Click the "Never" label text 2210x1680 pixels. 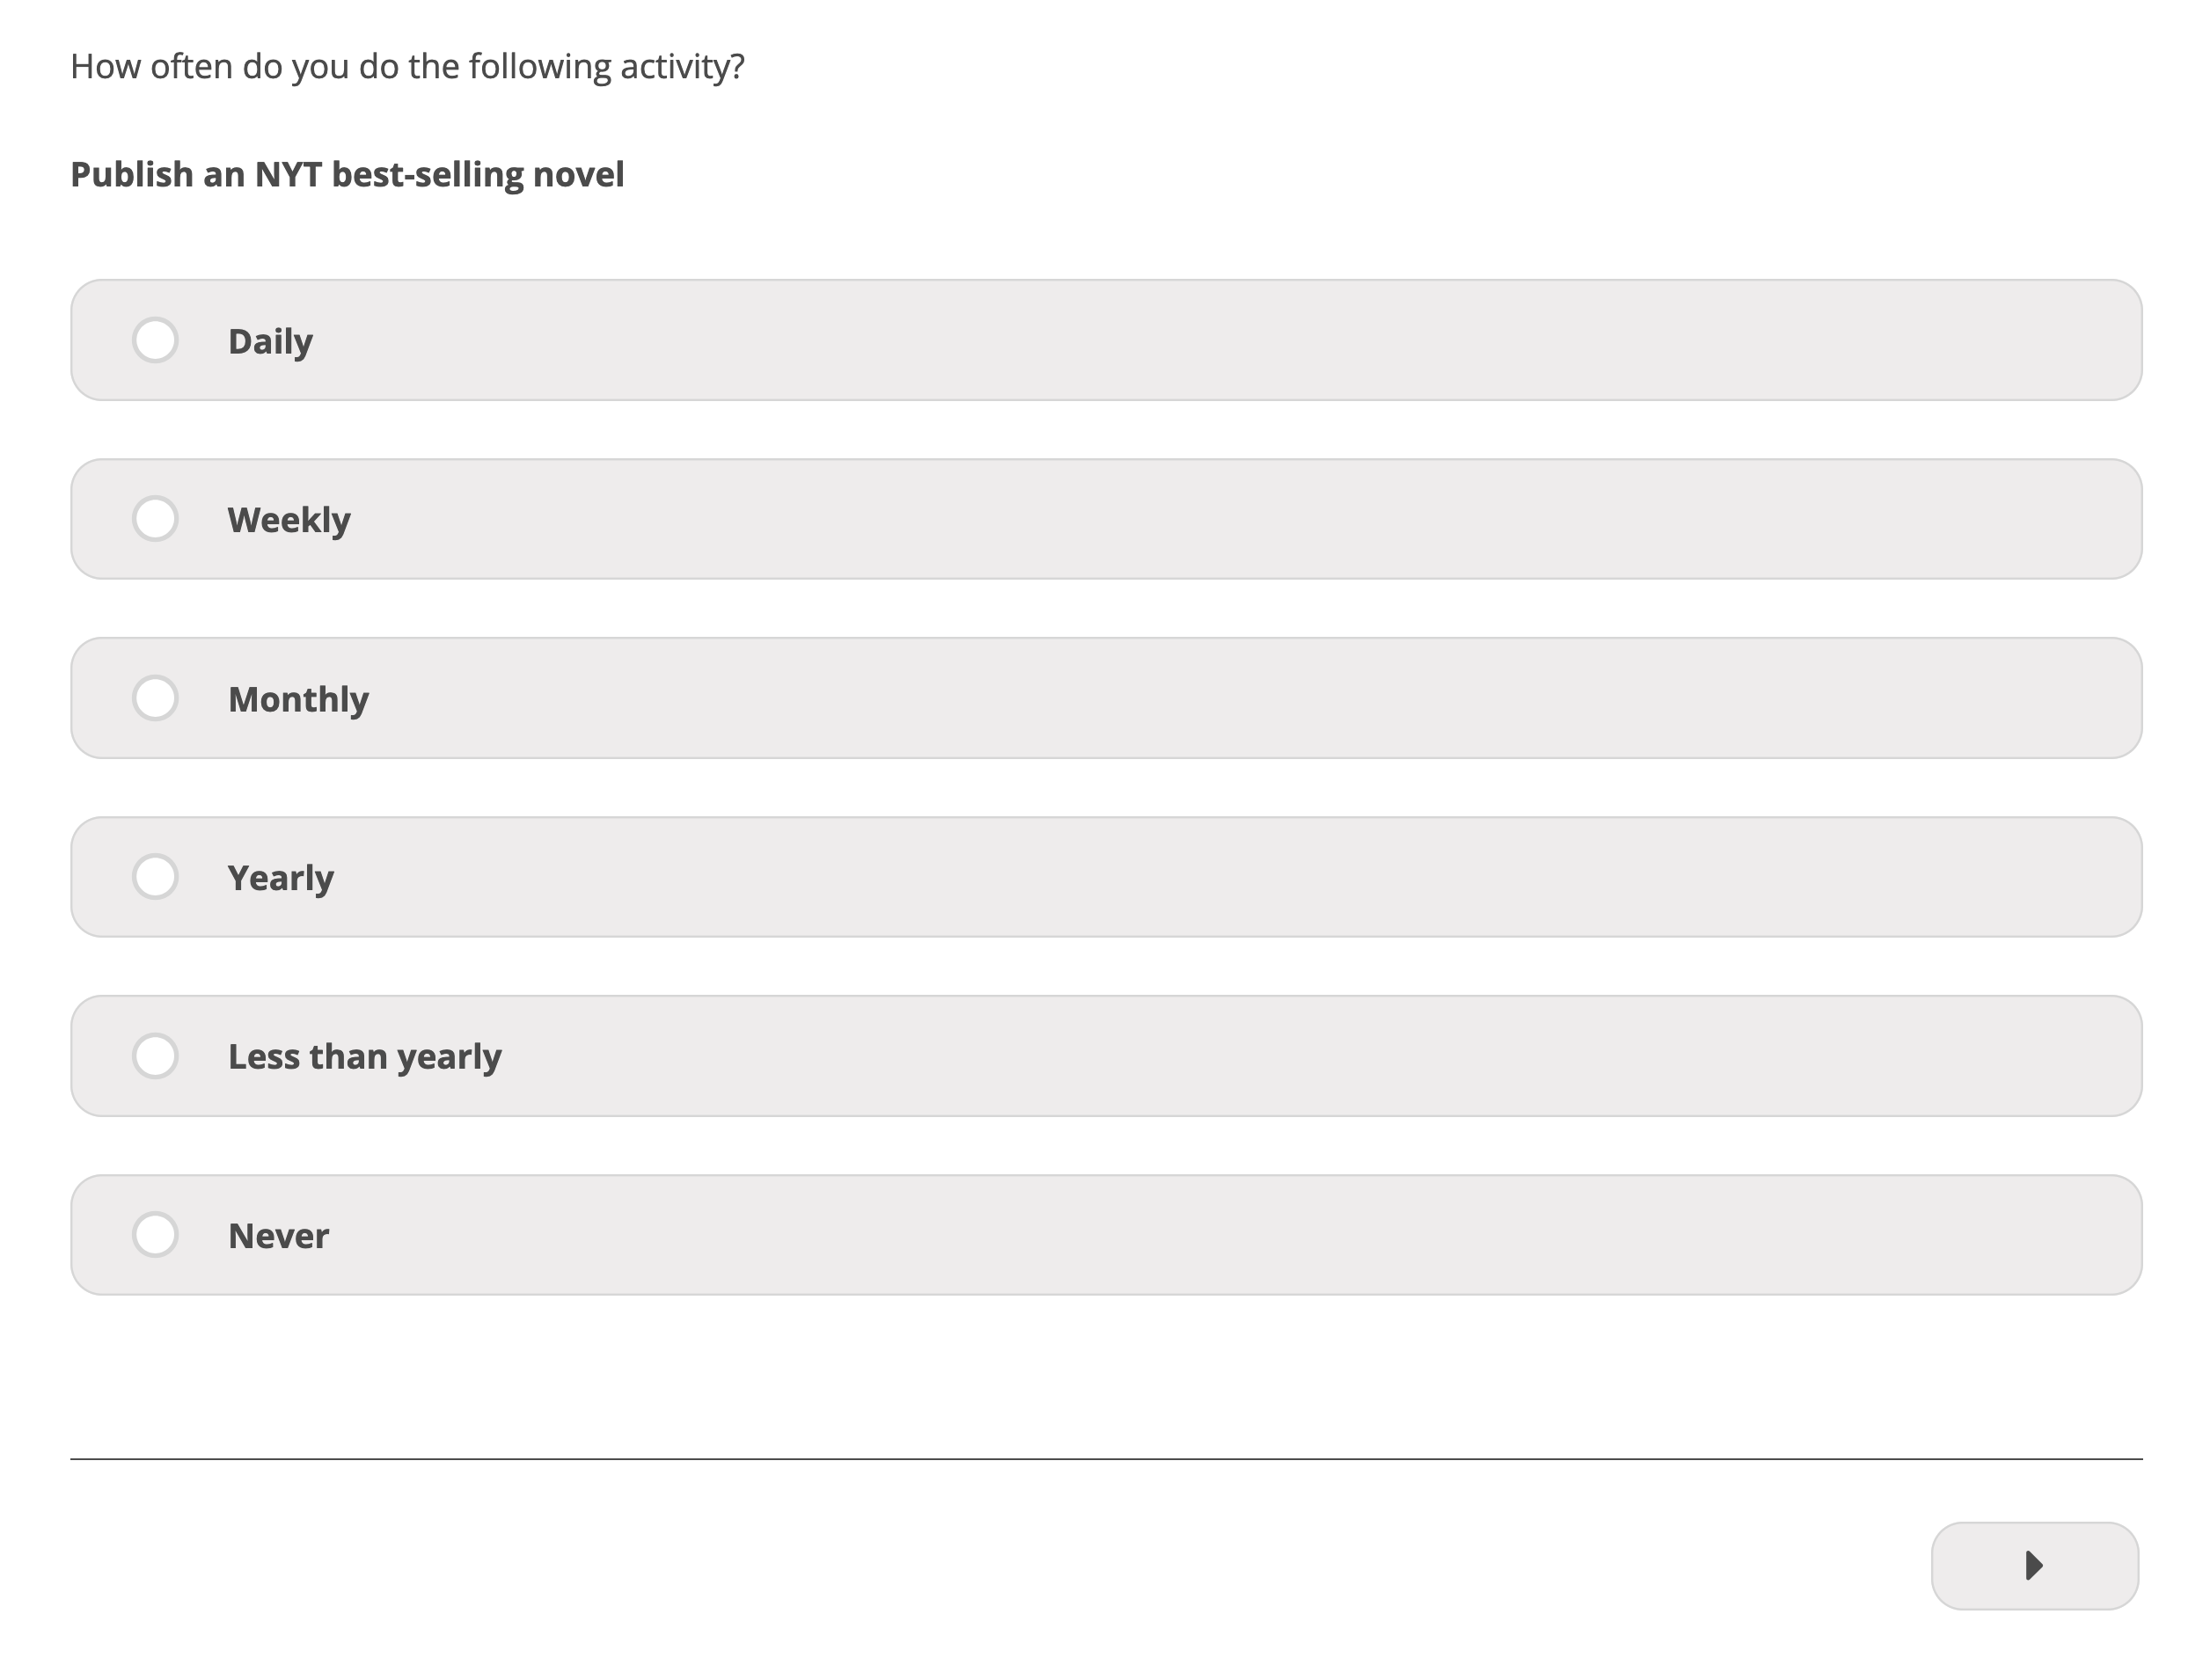[x=278, y=1236]
